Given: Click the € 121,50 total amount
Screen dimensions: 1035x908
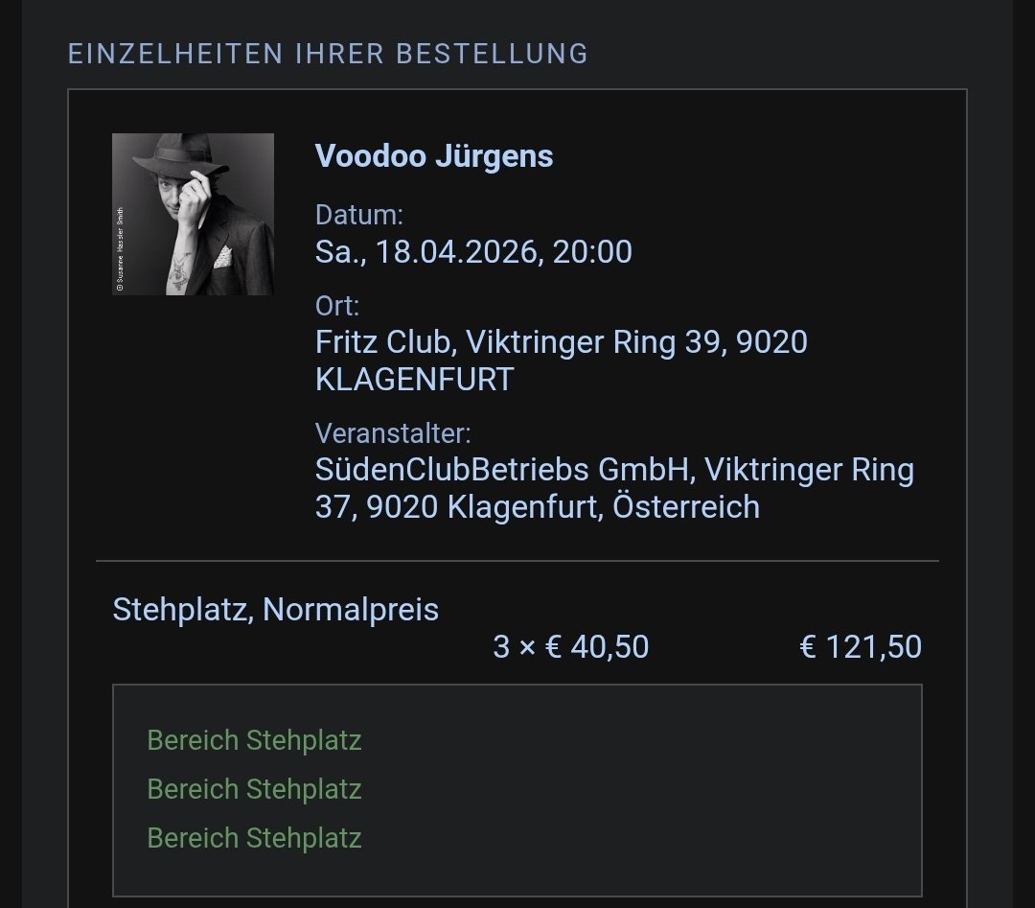Looking at the screenshot, I should 860,646.
